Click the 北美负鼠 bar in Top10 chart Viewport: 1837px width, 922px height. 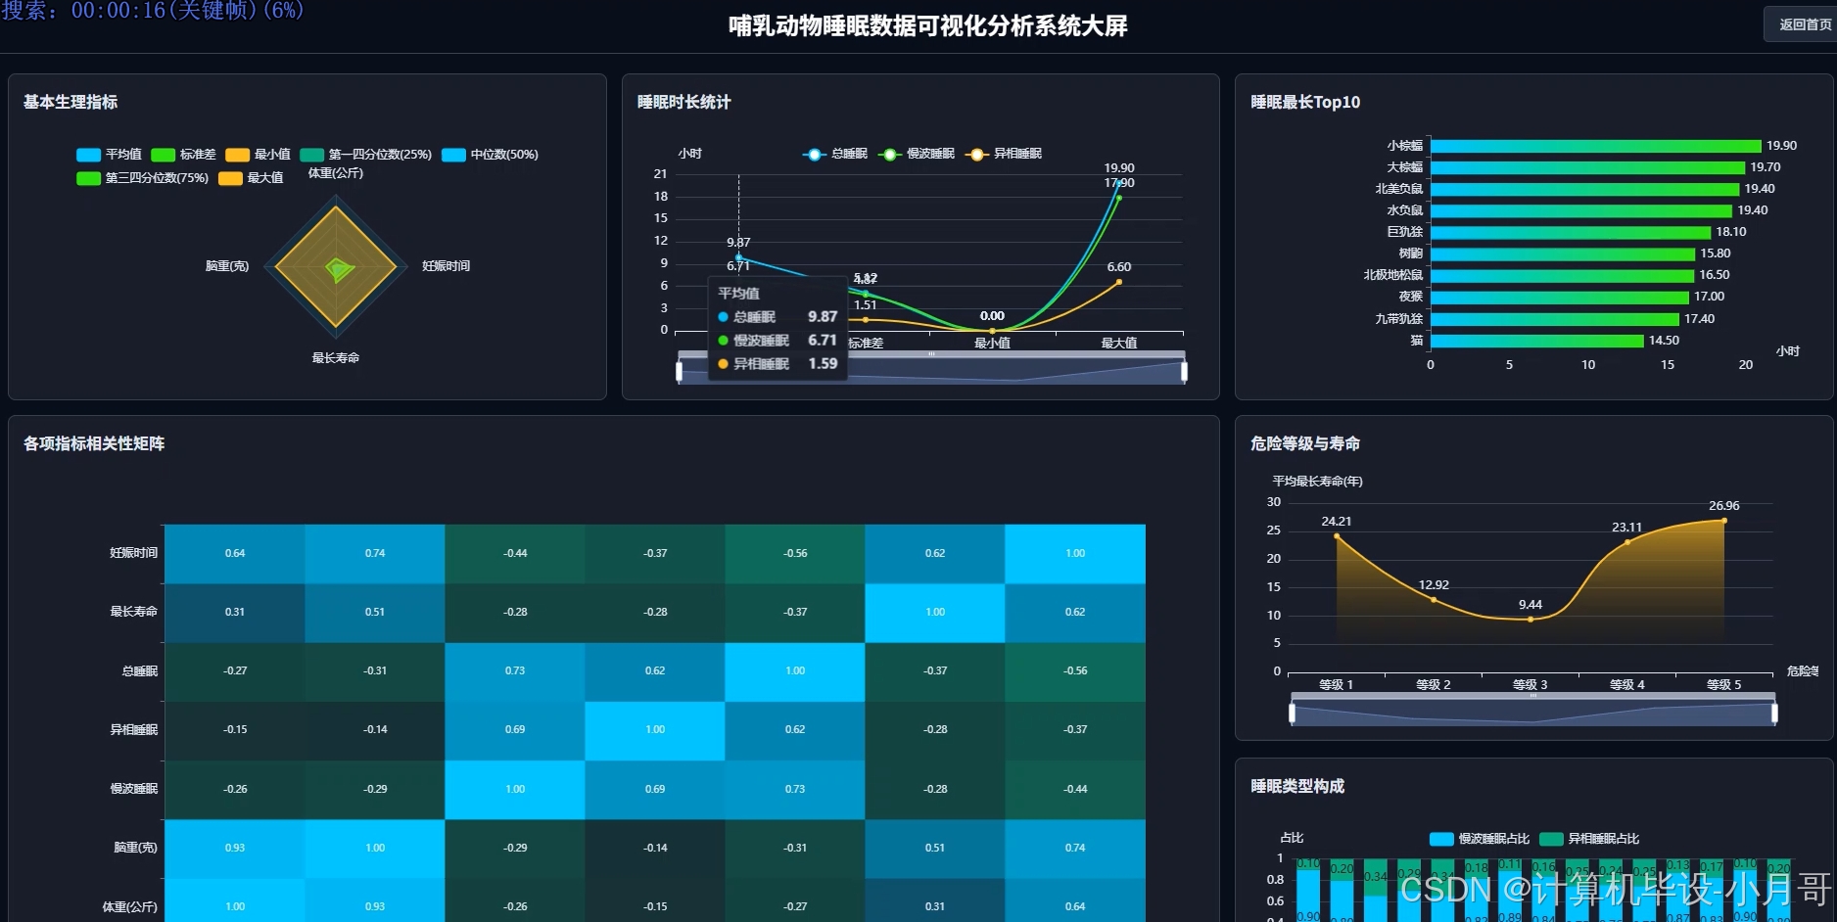1585,189
